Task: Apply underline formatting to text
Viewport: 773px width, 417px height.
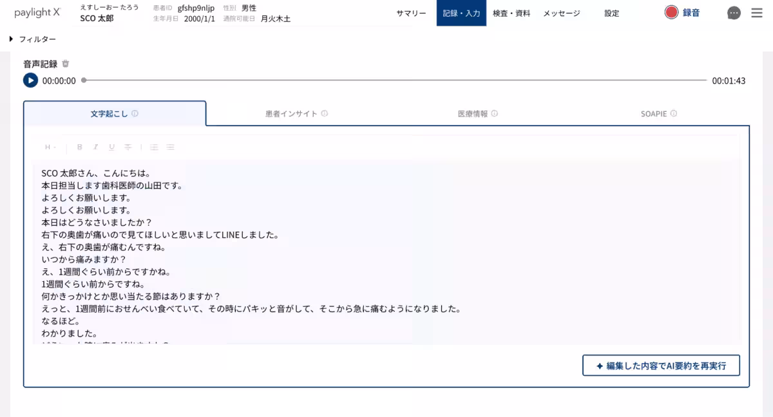Action: pos(111,147)
